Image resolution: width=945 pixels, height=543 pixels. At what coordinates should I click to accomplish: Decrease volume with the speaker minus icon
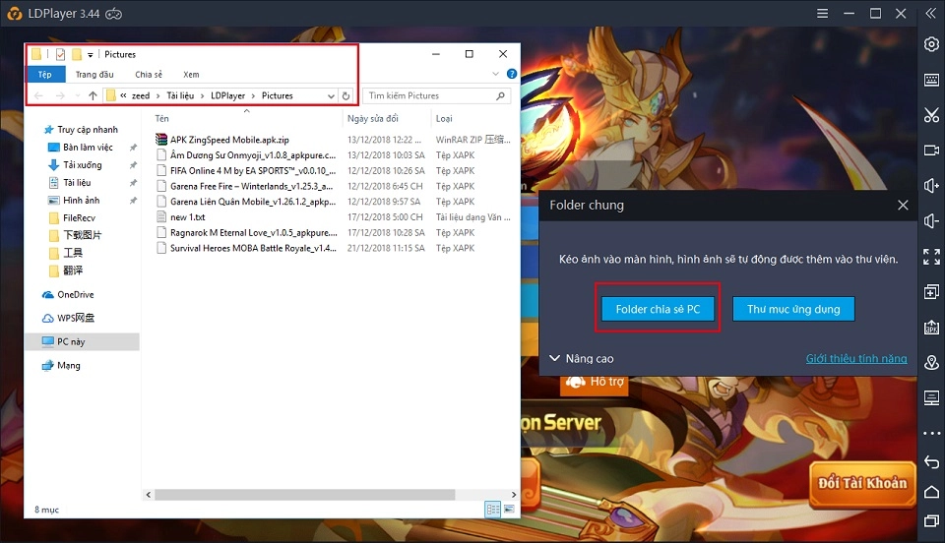931,221
